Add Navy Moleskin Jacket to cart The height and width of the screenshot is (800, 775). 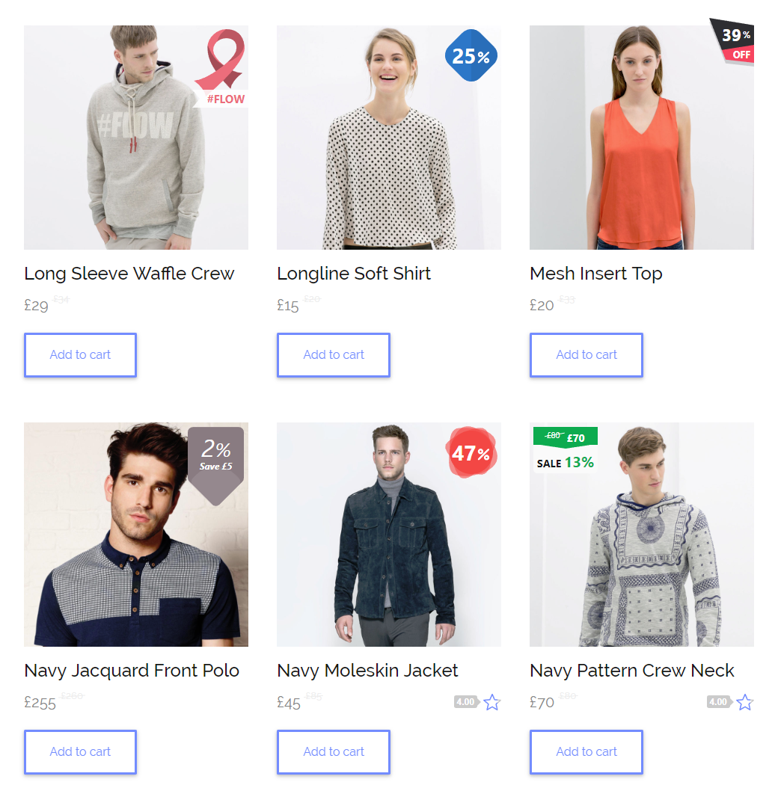334,752
